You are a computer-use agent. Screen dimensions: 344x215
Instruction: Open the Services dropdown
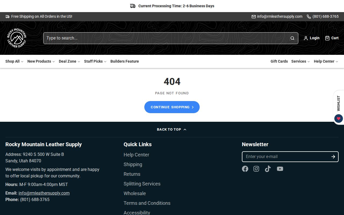click(x=299, y=61)
